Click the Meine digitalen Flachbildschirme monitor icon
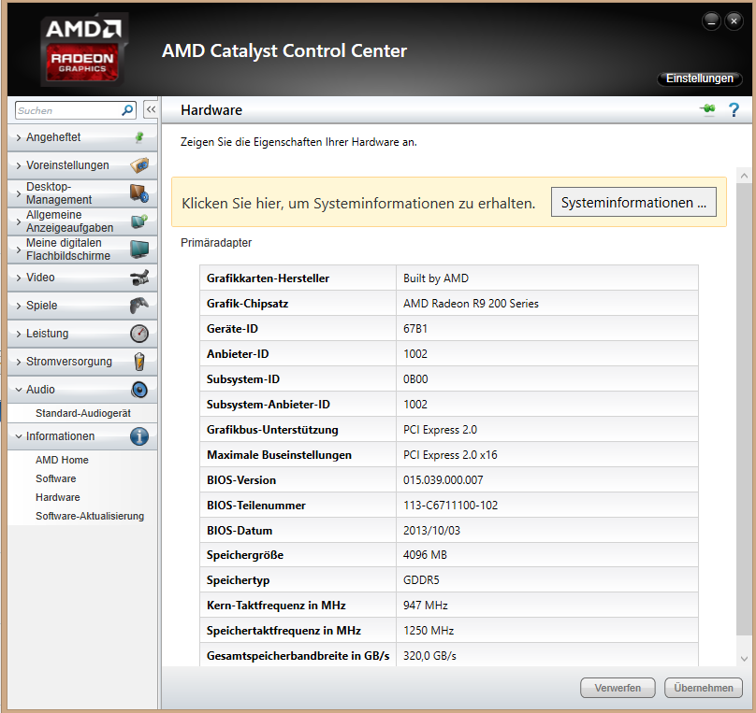Image resolution: width=756 pixels, height=713 pixels. [x=139, y=249]
